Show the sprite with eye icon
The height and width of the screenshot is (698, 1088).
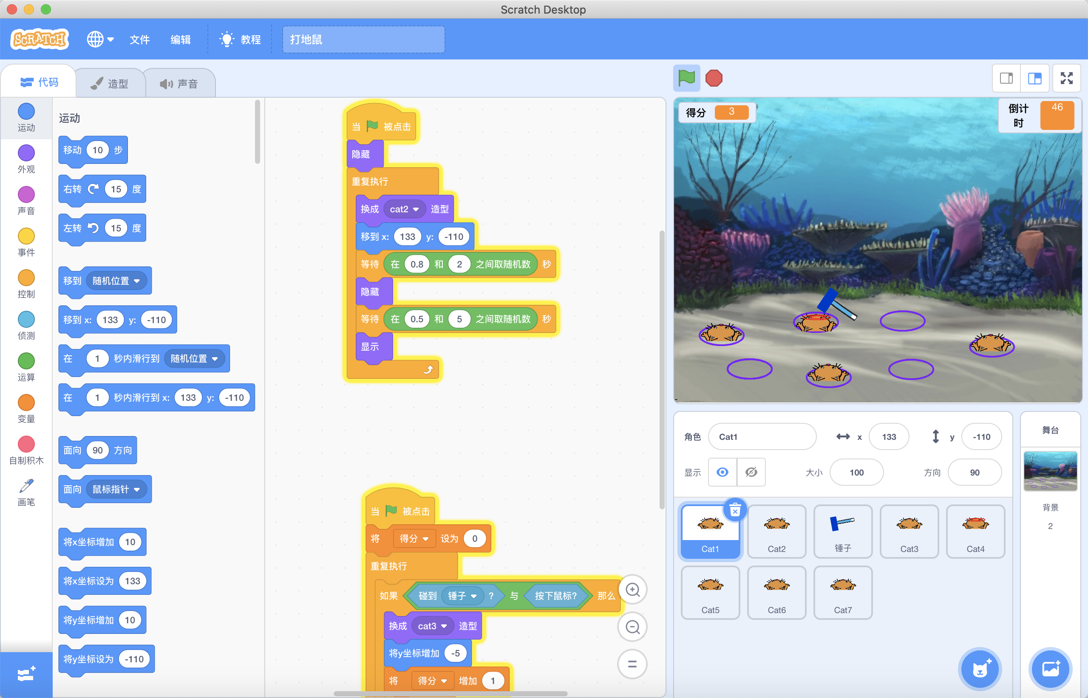tap(722, 472)
